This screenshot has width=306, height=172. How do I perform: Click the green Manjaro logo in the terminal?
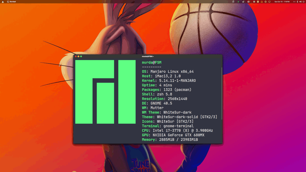point(105,92)
